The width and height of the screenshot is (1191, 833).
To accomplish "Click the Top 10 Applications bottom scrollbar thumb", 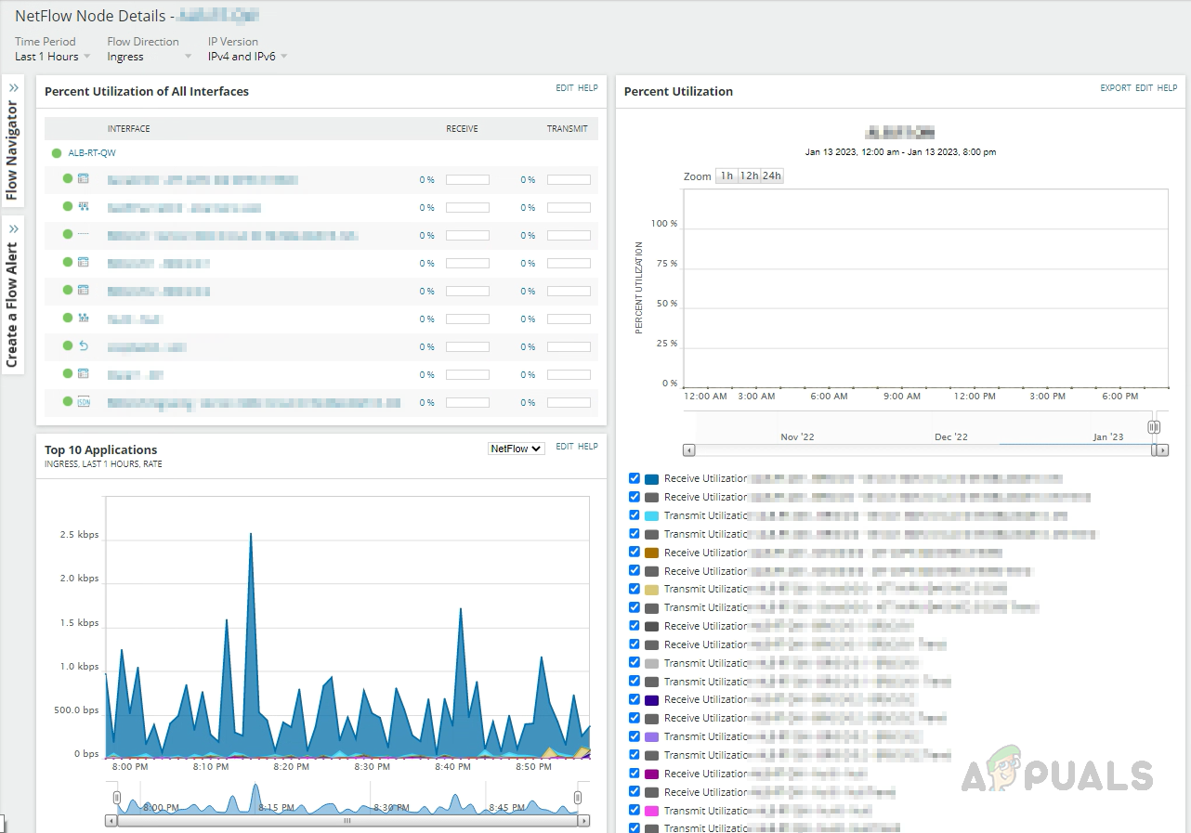I will (x=347, y=821).
